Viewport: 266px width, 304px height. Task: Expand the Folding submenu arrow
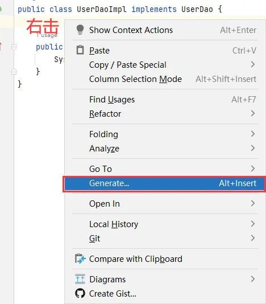252,134
